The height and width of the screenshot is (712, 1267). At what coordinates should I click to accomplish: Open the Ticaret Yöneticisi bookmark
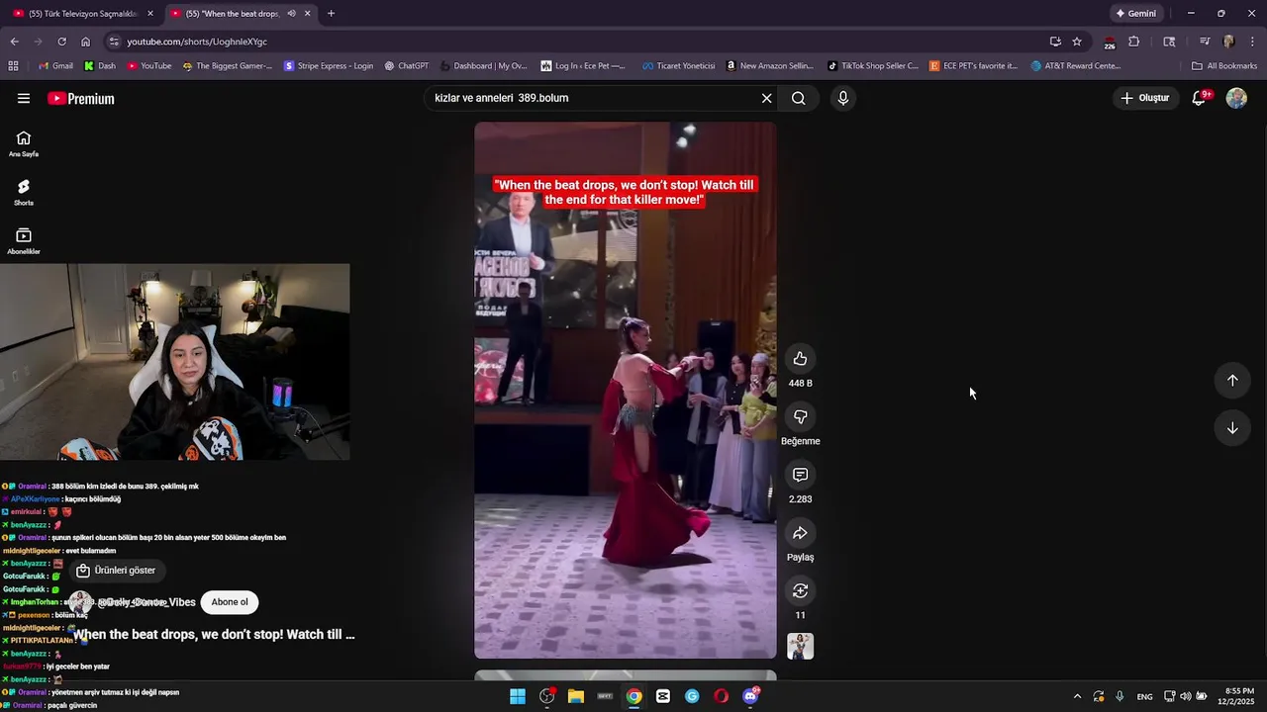coord(679,66)
